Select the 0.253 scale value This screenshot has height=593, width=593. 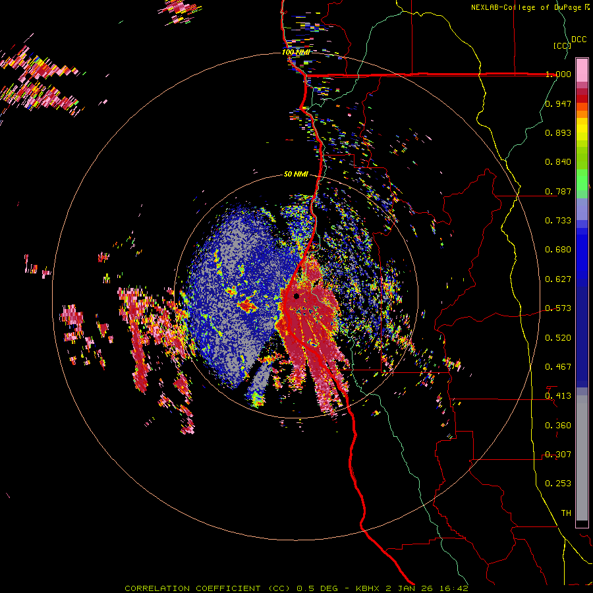[x=558, y=484]
